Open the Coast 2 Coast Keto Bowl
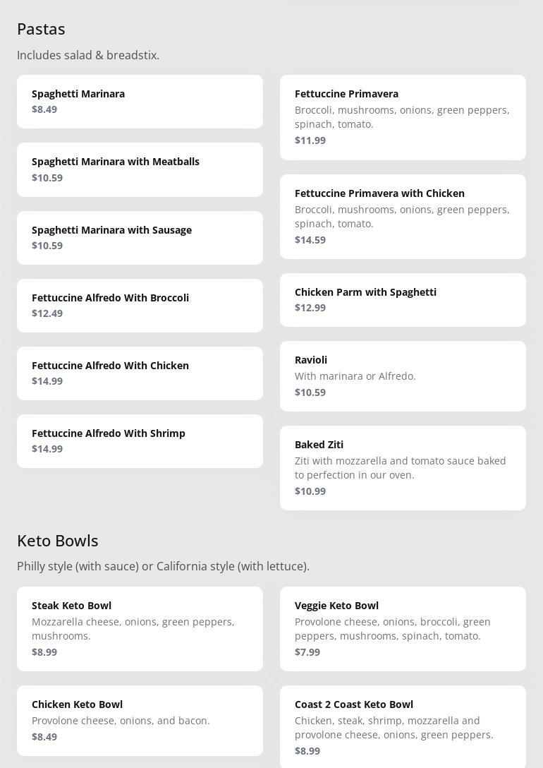Viewport: 543px width, 768px height. pyautogui.click(x=403, y=727)
